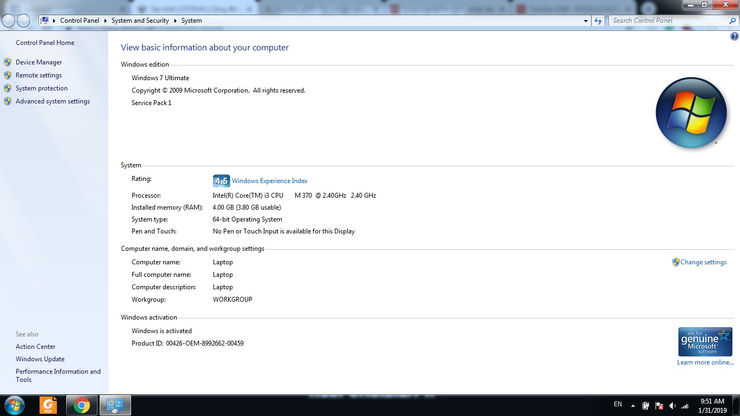
Task: Open Device Manager from the sidebar
Action: click(x=38, y=62)
